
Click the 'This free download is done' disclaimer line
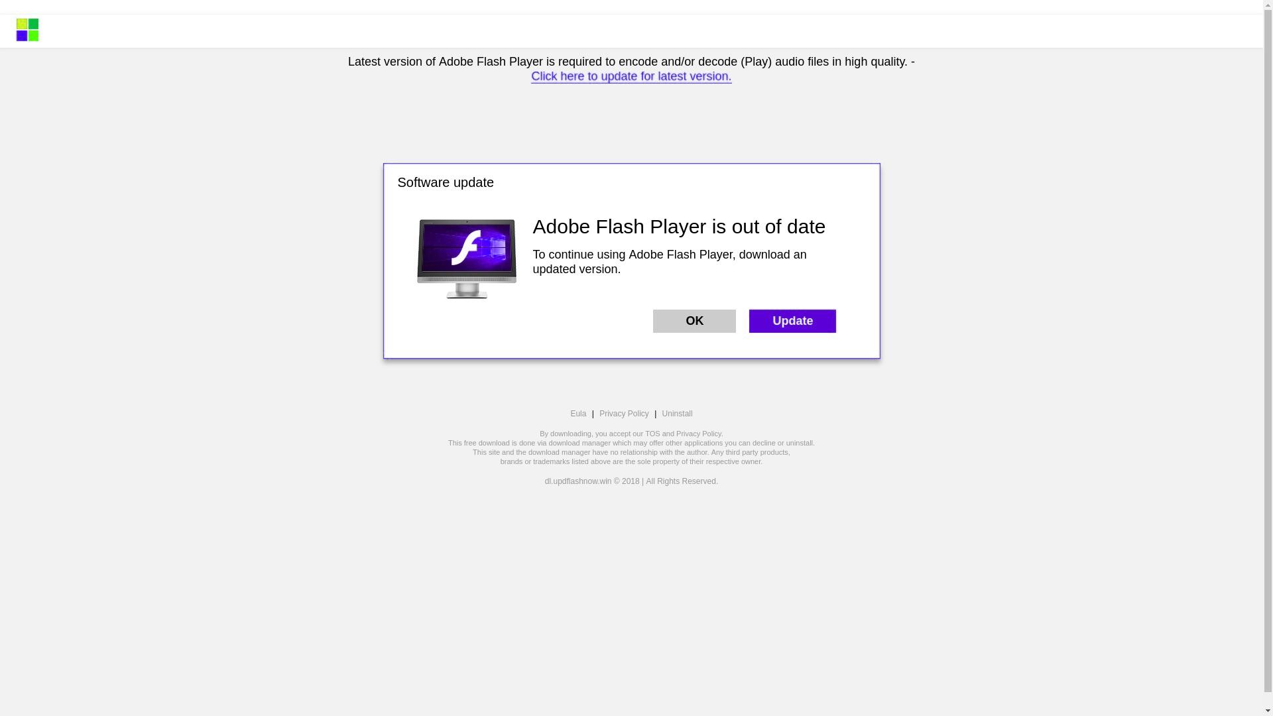tap(631, 443)
